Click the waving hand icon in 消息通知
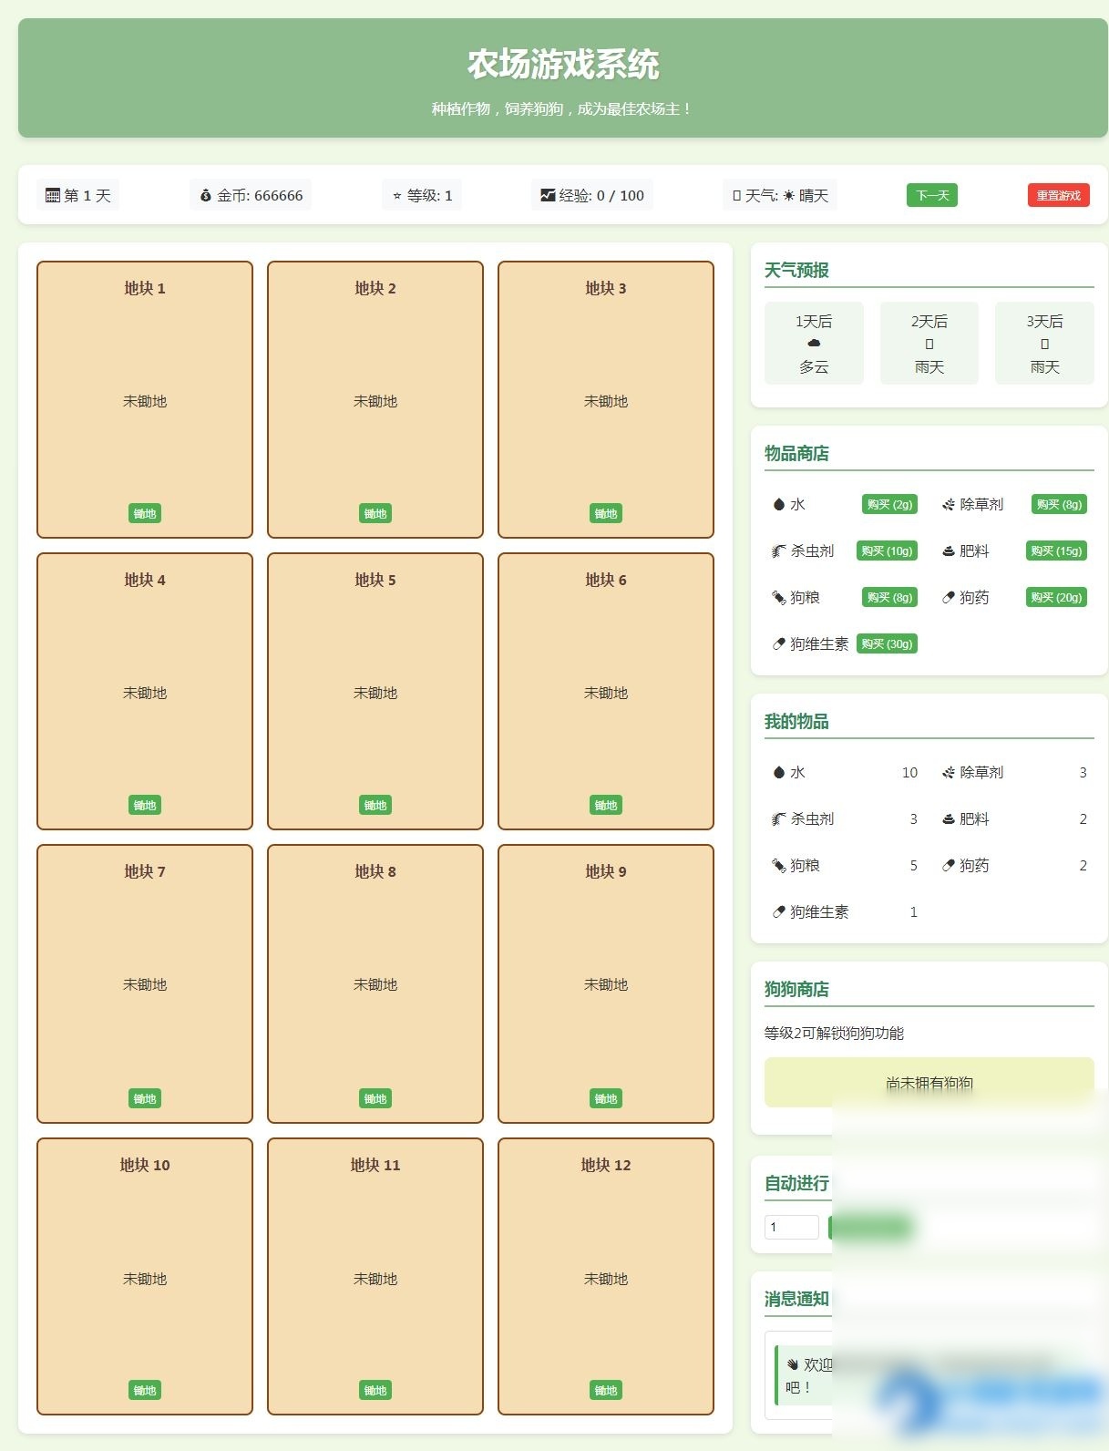 tap(793, 1364)
